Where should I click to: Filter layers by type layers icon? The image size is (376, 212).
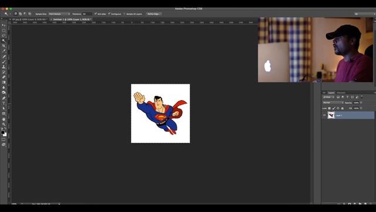click(x=347, y=97)
